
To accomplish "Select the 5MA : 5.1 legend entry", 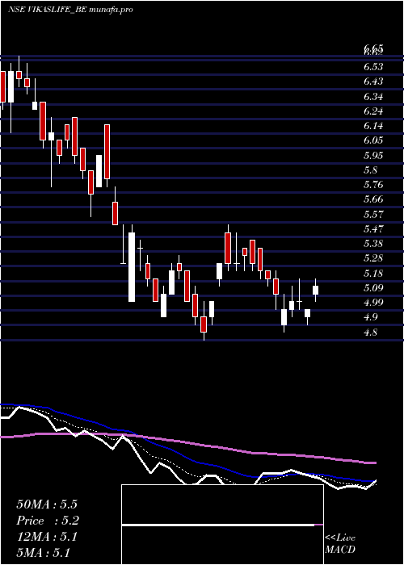I will pyautogui.click(x=43, y=553).
